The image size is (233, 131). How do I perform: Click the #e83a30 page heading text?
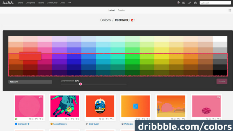tap(122, 20)
